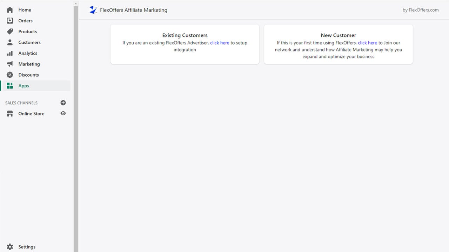Select the Online Store sales channel

[x=35, y=114]
